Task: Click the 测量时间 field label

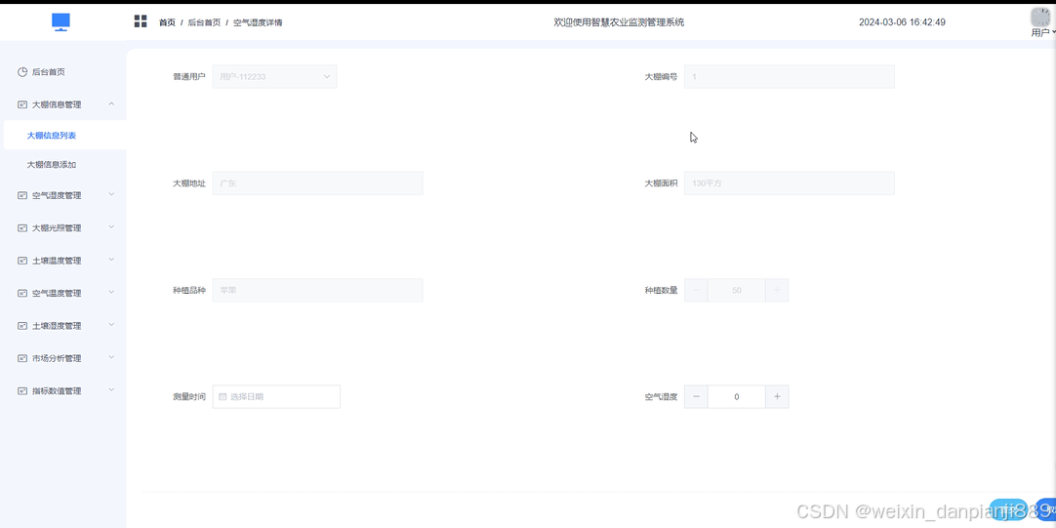Action: pyautogui.click(x=189, y=396)
